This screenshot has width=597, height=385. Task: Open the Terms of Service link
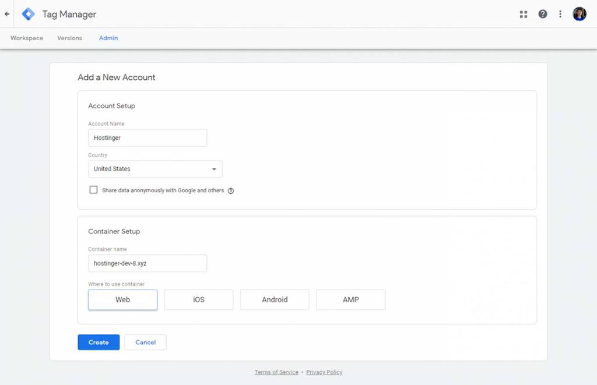pos(276,372)
